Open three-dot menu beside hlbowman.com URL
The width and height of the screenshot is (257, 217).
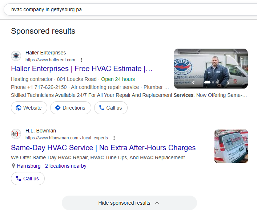tap(114, 138)
